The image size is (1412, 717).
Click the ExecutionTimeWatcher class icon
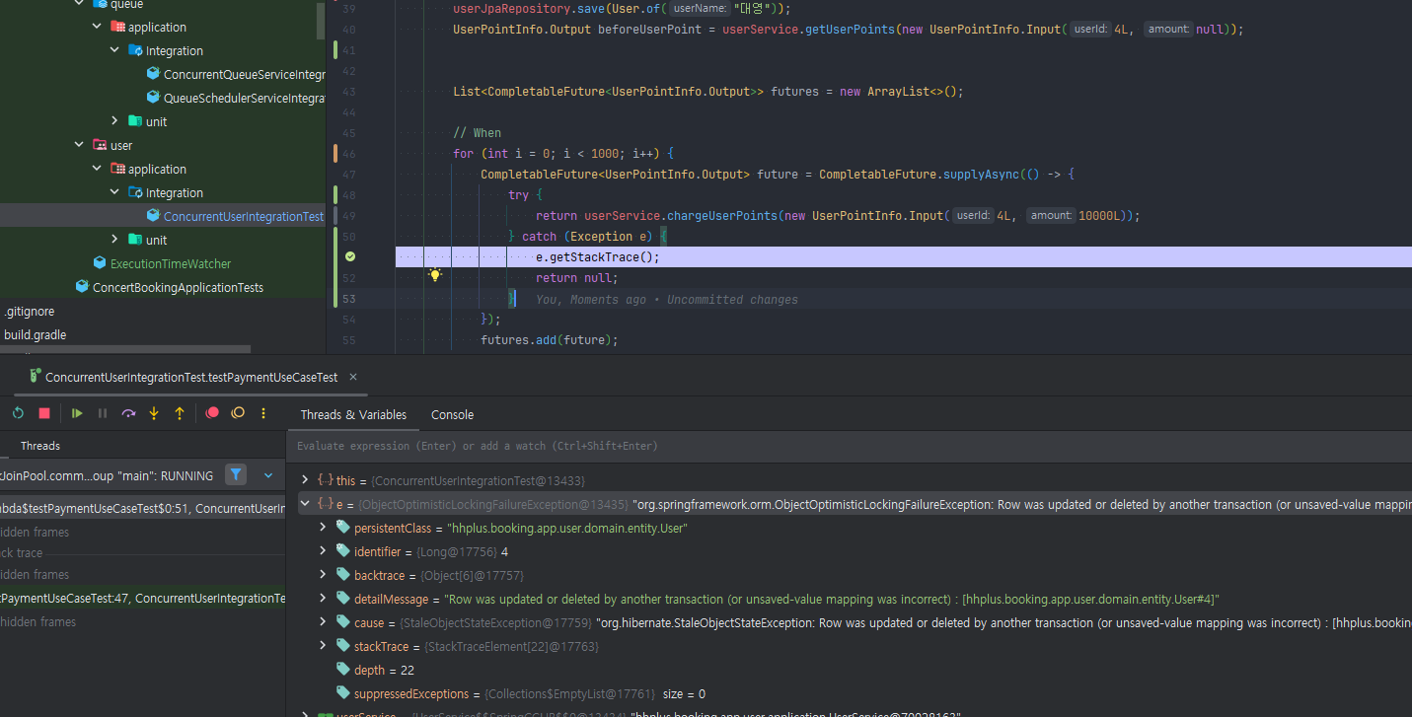point(100,263)
